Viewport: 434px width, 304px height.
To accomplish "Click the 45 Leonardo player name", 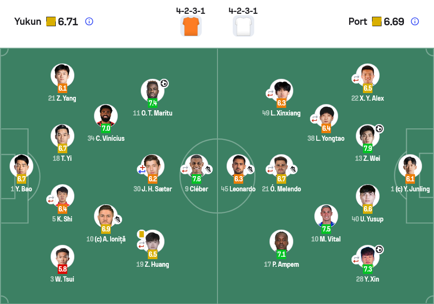I will tap(238, 189).
